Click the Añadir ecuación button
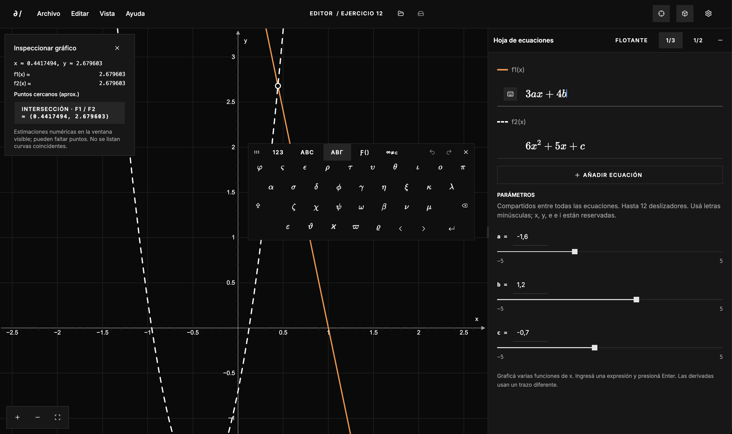Screen dimensions: 732x434 coord(610,175)
